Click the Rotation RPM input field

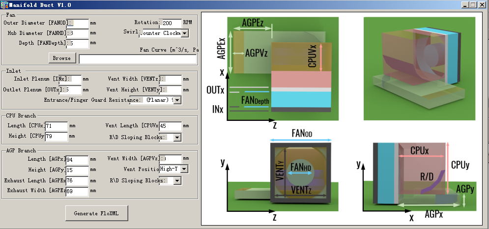171,23
